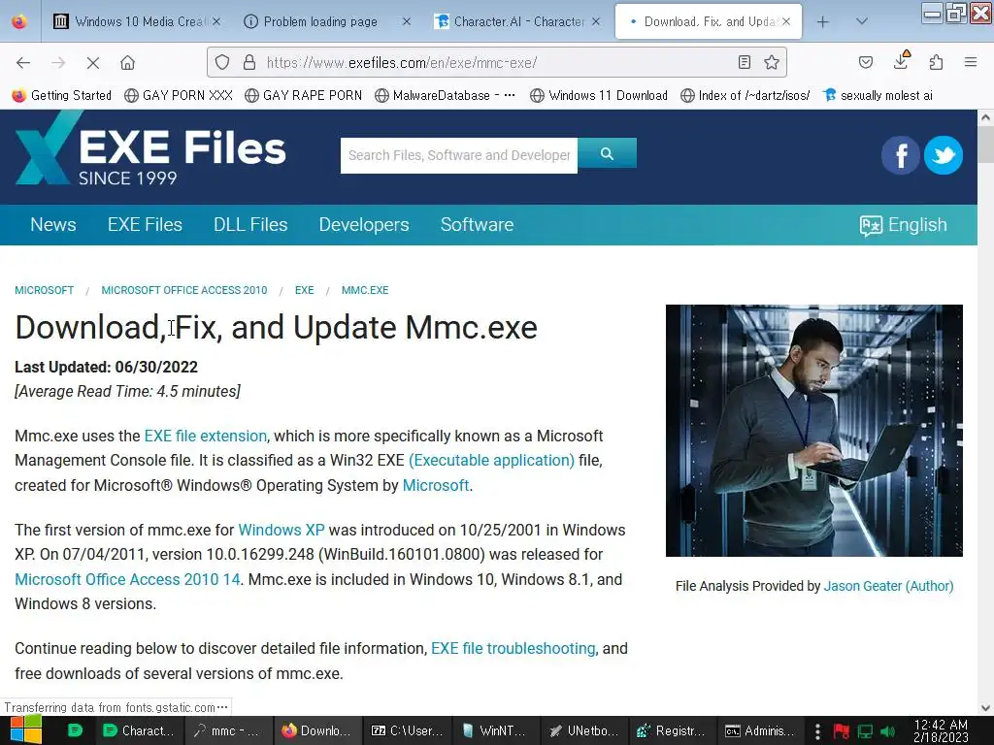This screenshot has width=994, height=745.
Task: Close the Character.AI tab
Action: click(596, 21)
